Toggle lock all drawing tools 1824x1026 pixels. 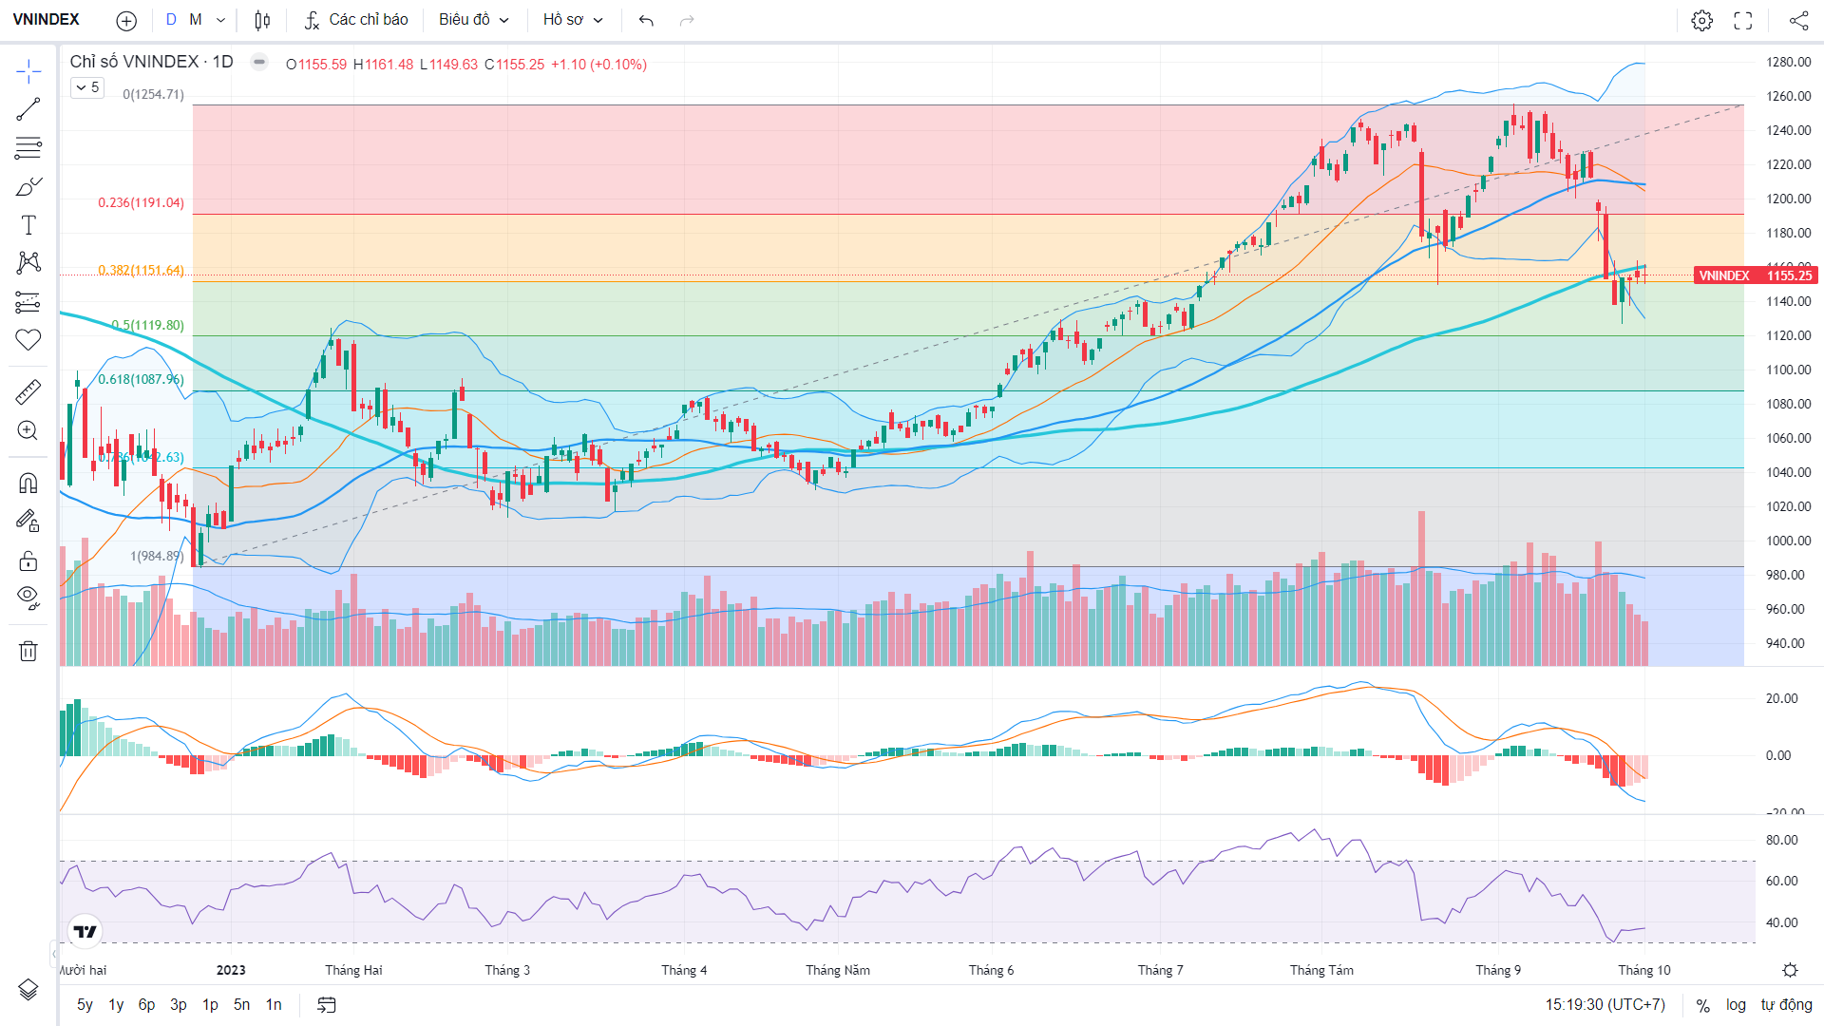click(28, 560)
